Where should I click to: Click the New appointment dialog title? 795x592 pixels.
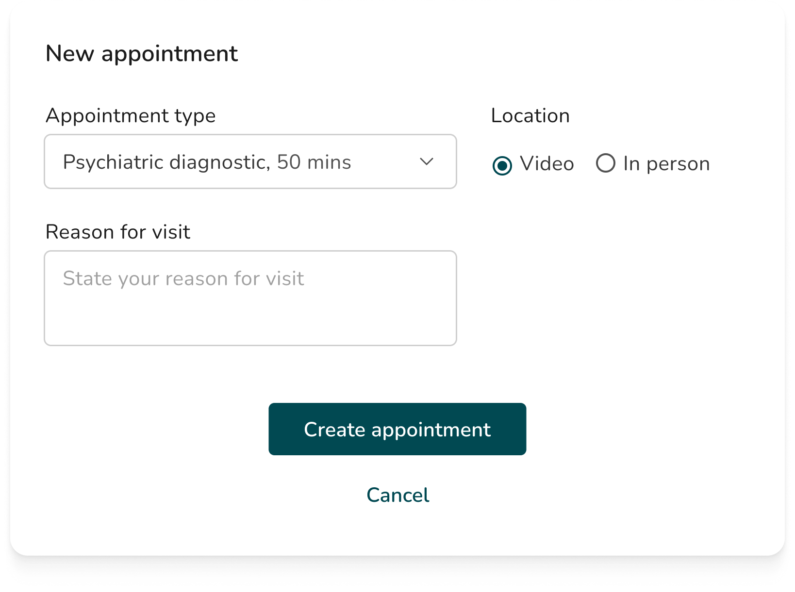[x=141, y=53]
